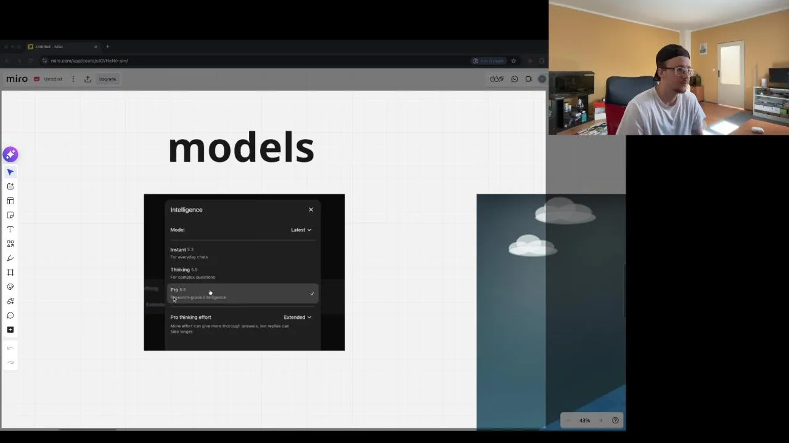
Task: Select the Text tool
Action: (x=10, y=229)
